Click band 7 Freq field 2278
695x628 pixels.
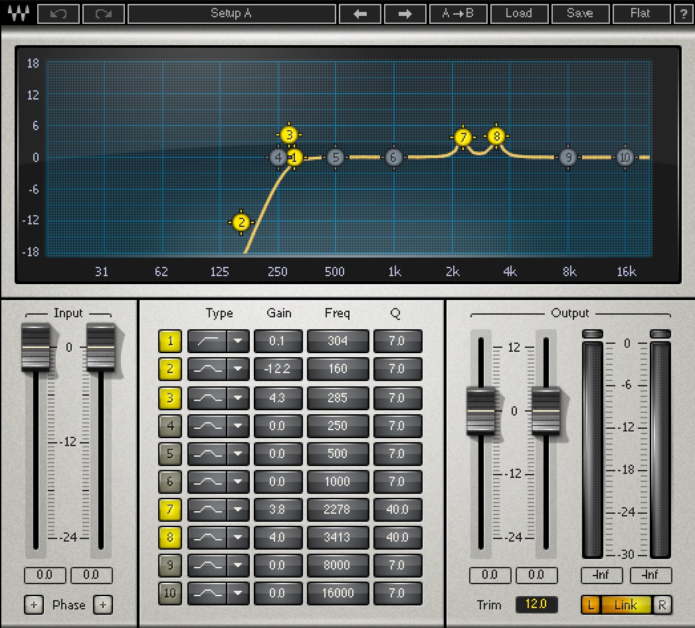(338, 509)
